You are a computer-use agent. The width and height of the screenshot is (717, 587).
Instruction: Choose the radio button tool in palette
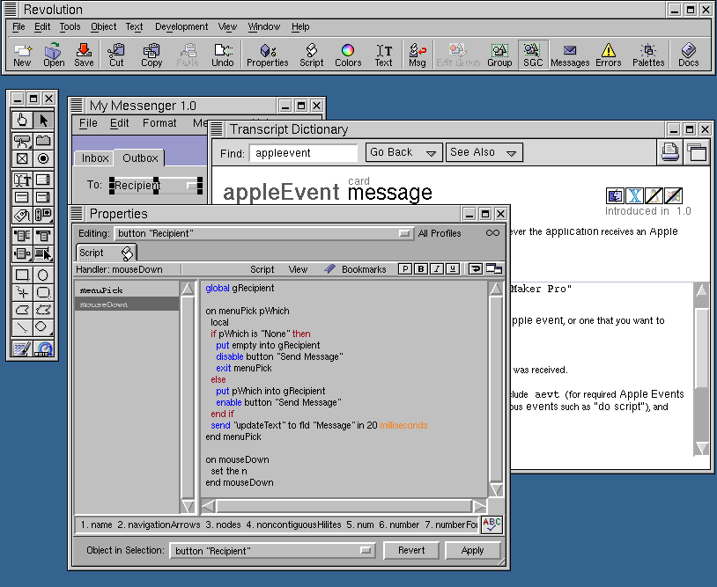(x=43, y=158)
